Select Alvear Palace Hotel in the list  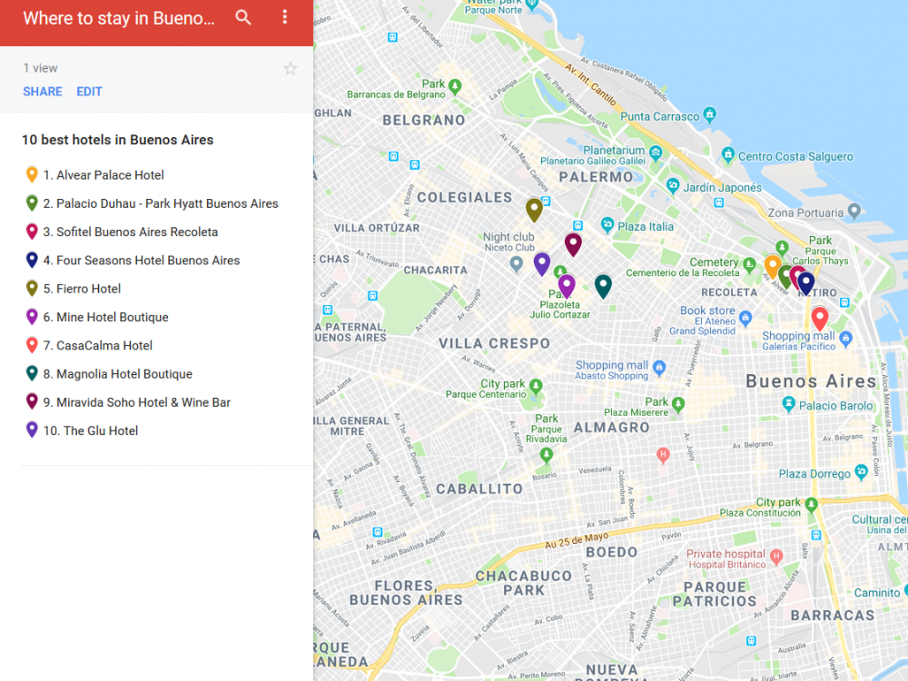[x=110, y=175]
